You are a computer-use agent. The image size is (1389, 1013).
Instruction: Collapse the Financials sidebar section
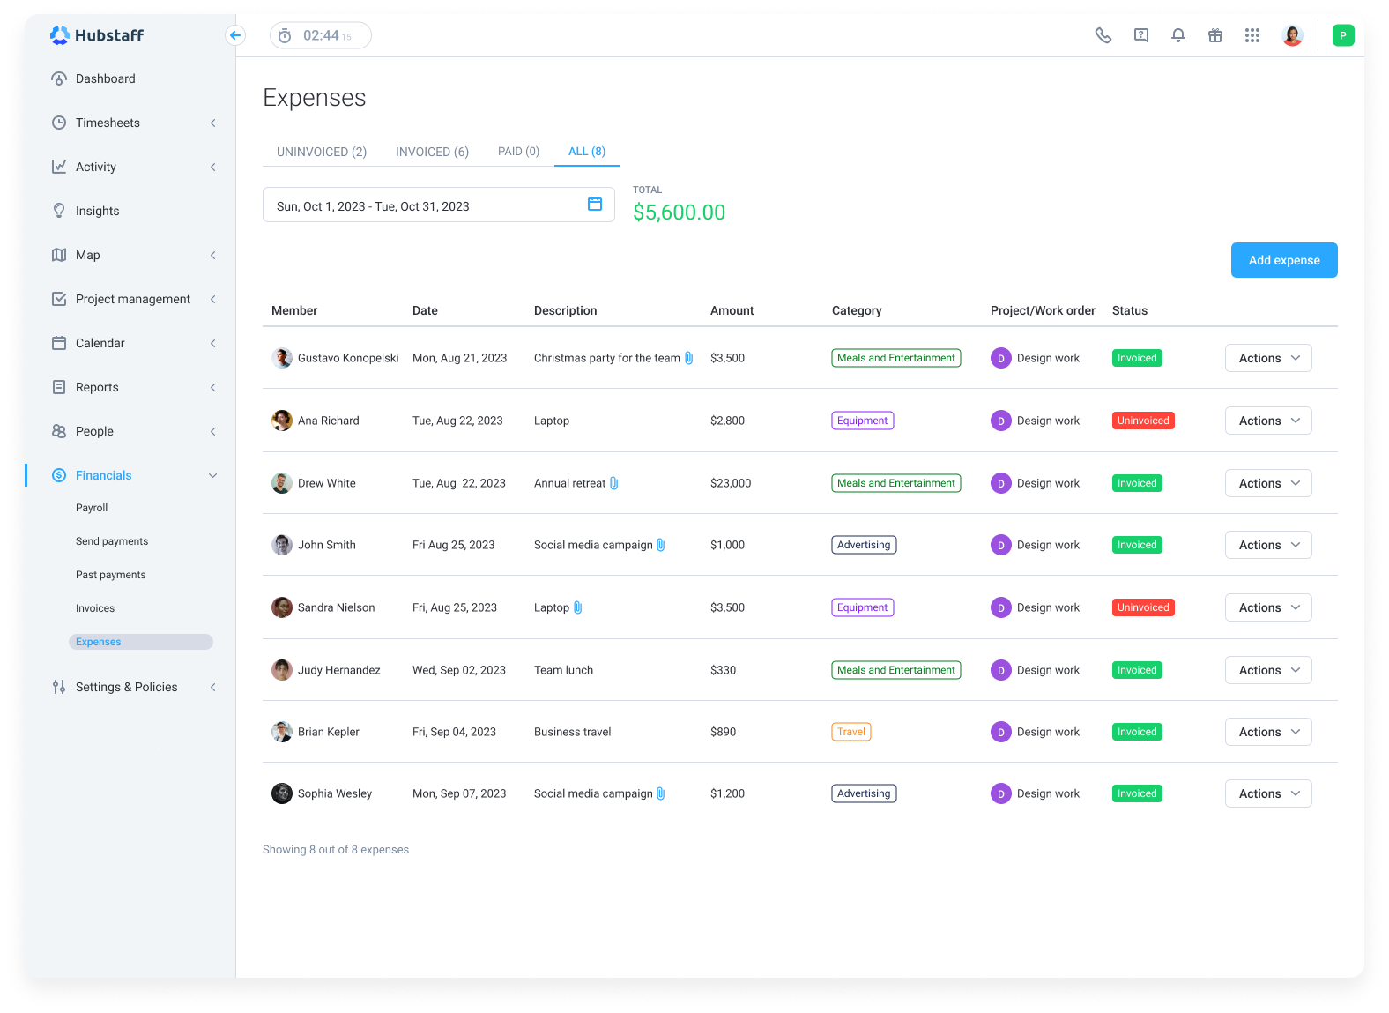(212, 475)
